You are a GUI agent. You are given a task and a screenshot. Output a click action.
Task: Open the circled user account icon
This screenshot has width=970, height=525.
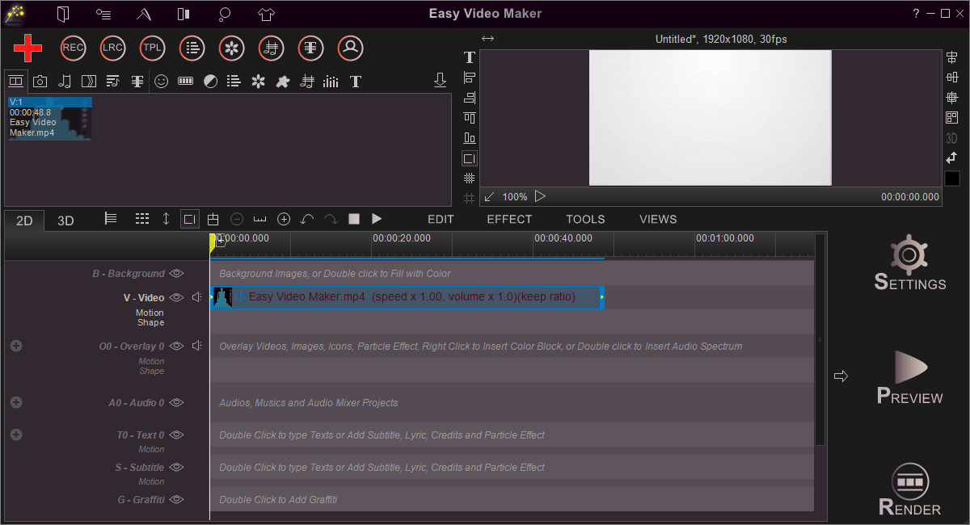351,48
